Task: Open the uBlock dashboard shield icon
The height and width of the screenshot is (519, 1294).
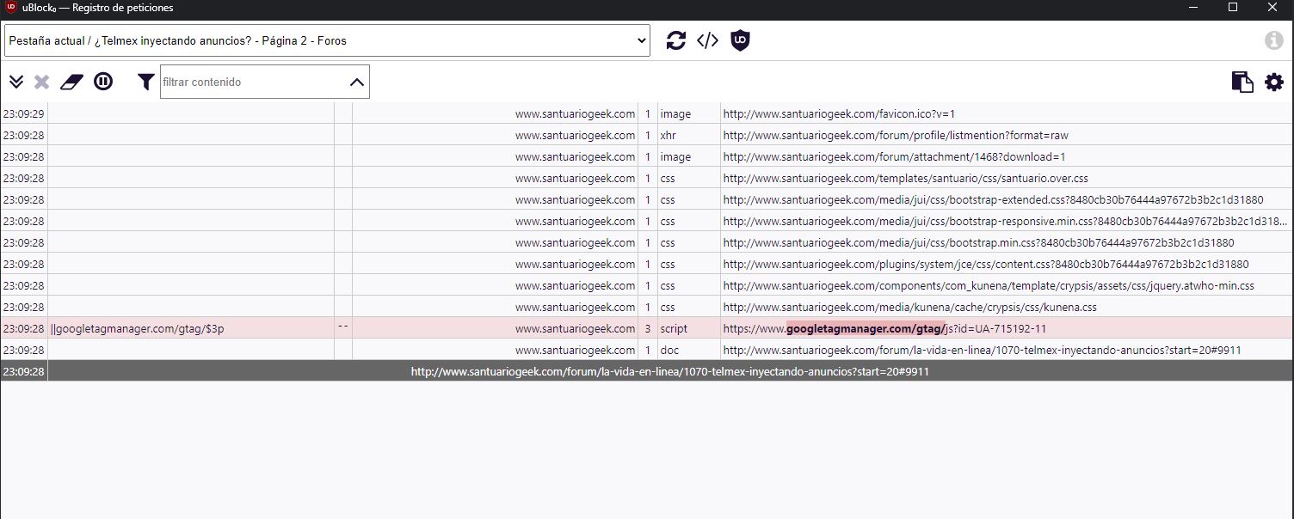Action: (740, 40)
